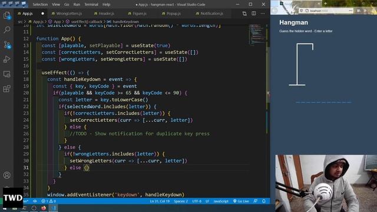Select the App.js editor tab

[31, 14]
